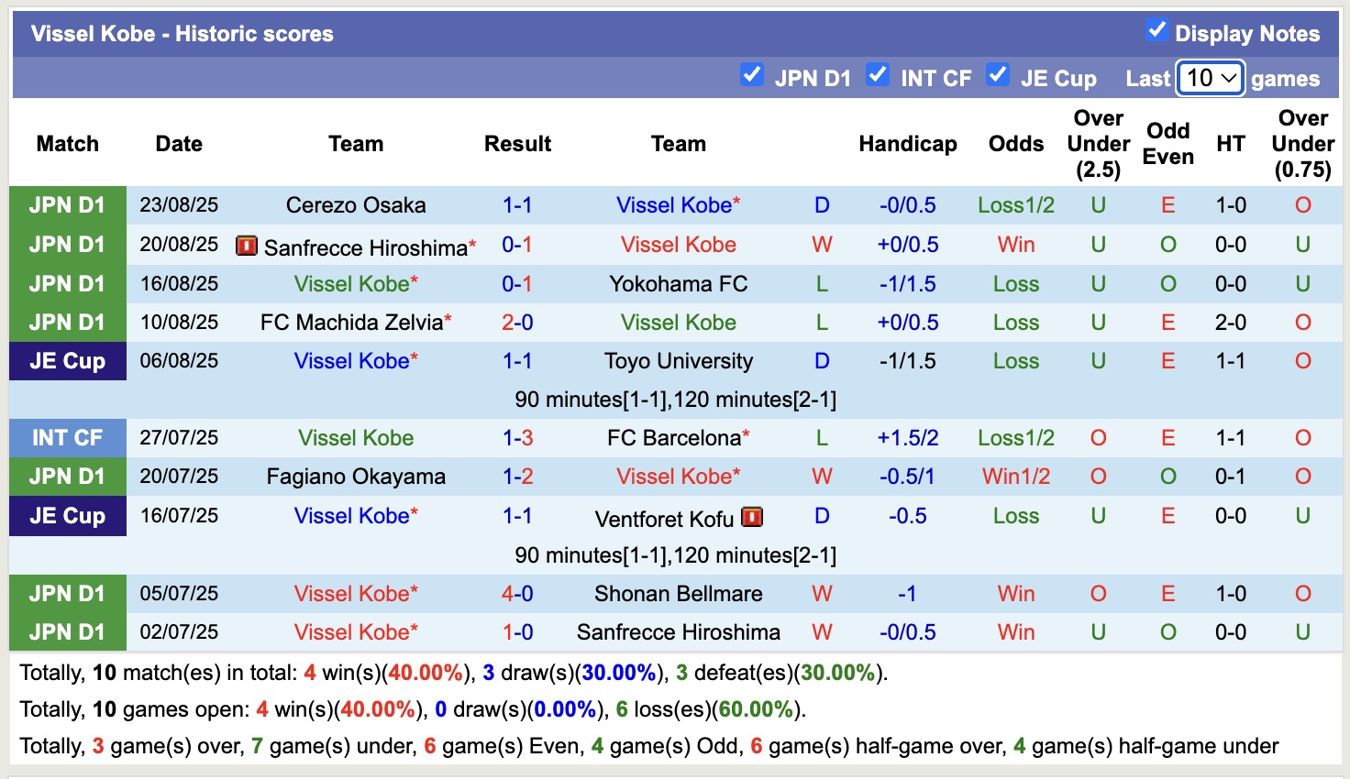This screenshot has height=779, width=1350.
Task: Click the 4-0 result of the Shonan Bellmare match
Action: pos(518,594)
